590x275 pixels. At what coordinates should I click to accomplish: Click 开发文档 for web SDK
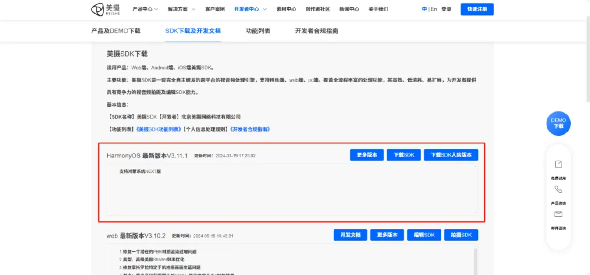pyautogui.click(x=350, y=235)
